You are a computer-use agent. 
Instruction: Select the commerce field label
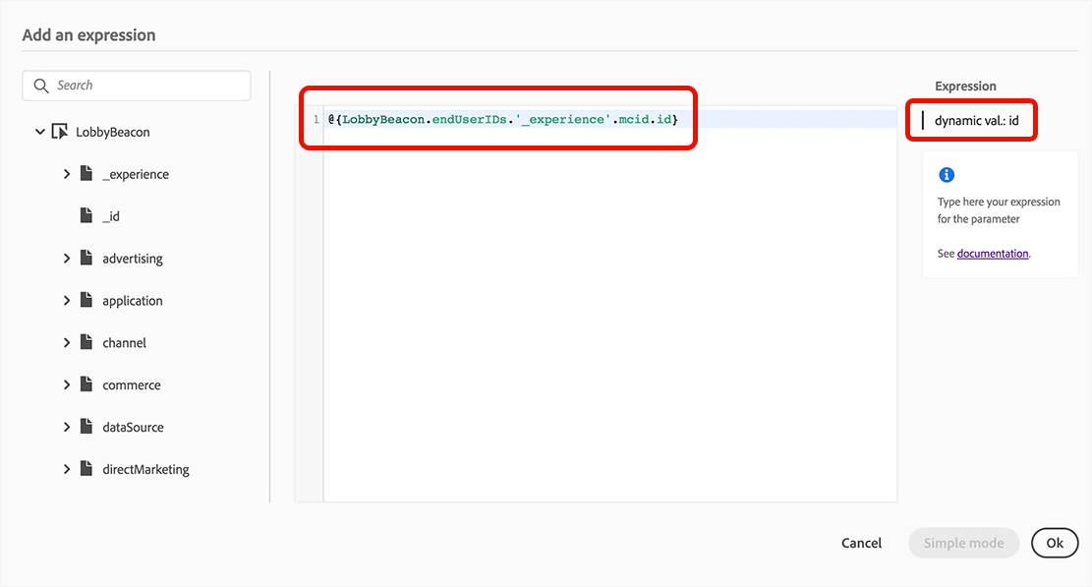tap(131, 385)
